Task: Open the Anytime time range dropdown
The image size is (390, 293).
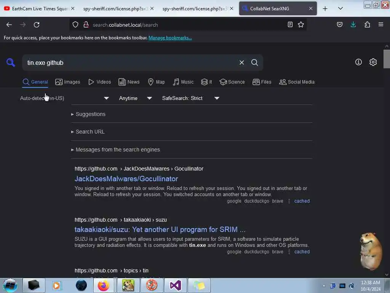Action: [135, 98]
